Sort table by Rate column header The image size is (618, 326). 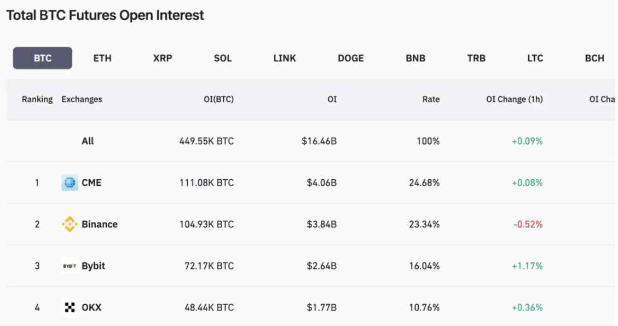431,100
